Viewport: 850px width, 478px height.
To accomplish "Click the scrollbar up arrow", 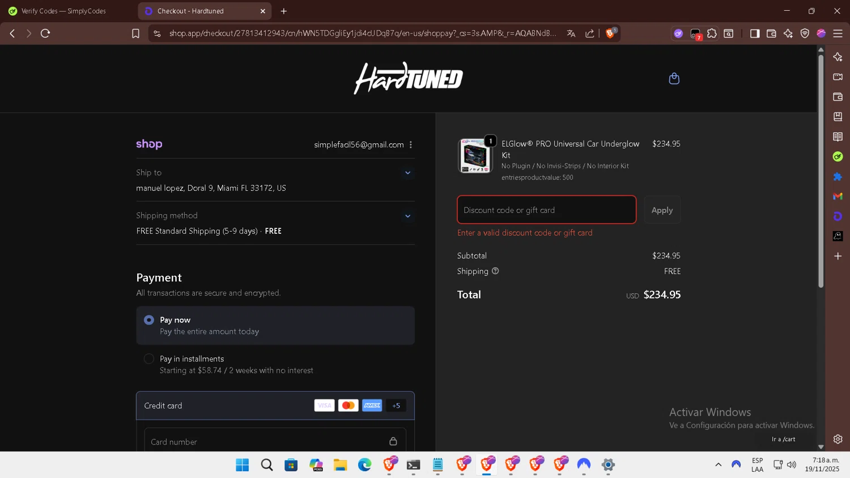I will (x=821, y=50).
